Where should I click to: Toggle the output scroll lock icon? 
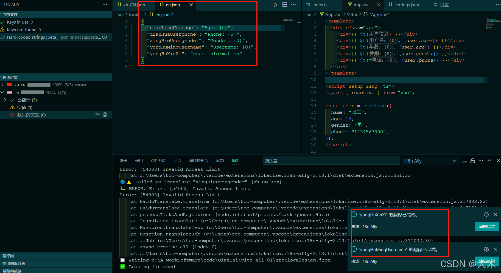coord(472,161)
